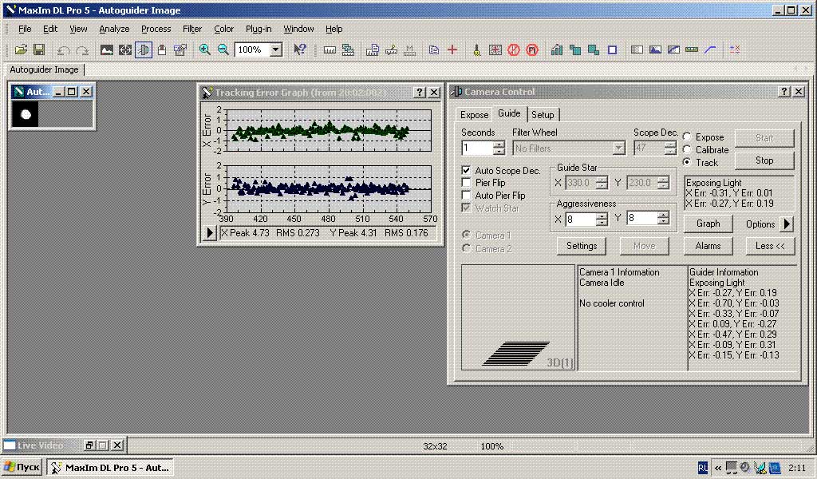The width and height of the screenshot is (817, 479).
Task: Switch to the Setup tab
Action: [x=543, y=115]
